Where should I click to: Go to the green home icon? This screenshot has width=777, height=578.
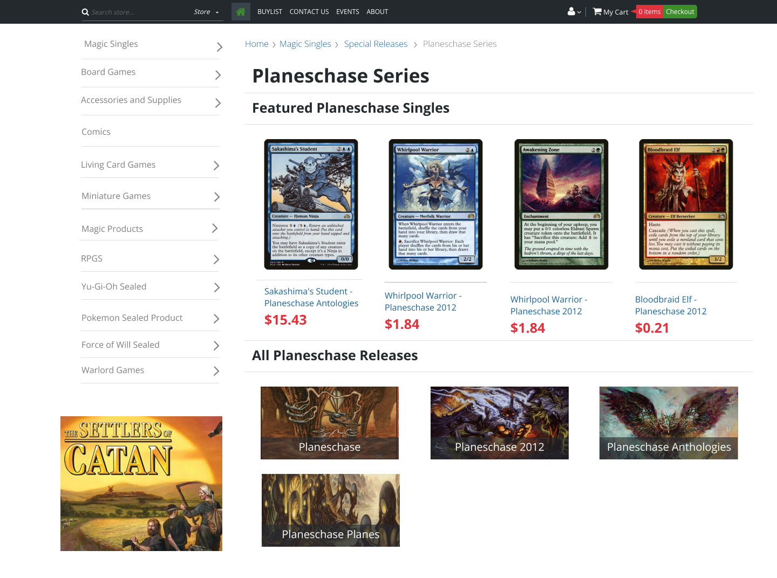click(241, 12)
